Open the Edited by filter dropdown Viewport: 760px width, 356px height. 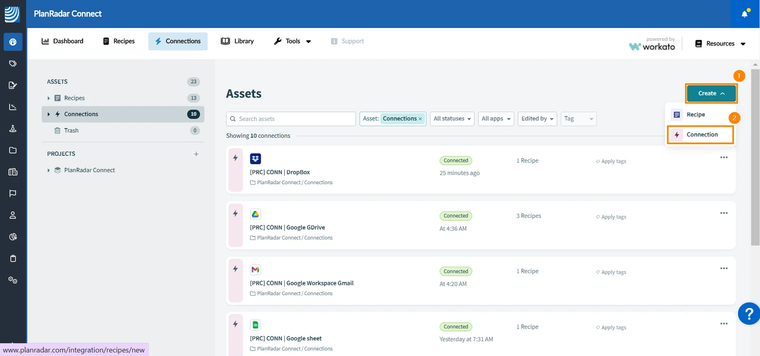(537, 119)
